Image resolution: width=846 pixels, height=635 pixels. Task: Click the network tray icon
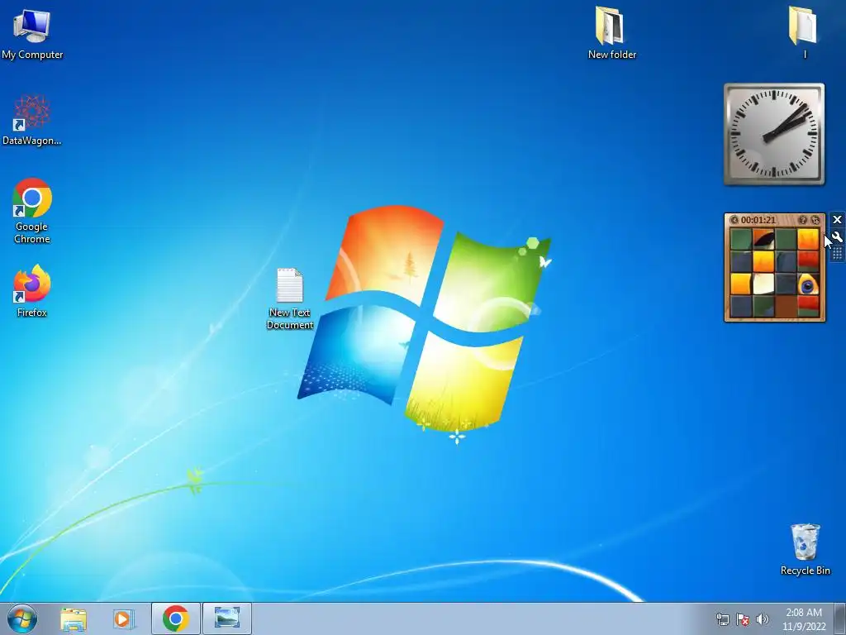point(722,619)
